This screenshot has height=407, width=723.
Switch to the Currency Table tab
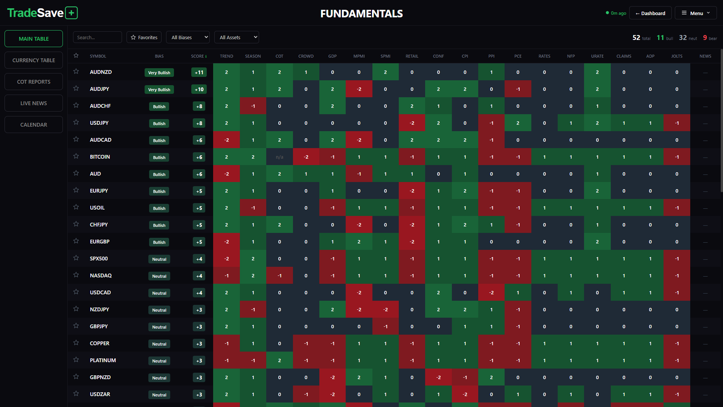[x=34, y=60]
